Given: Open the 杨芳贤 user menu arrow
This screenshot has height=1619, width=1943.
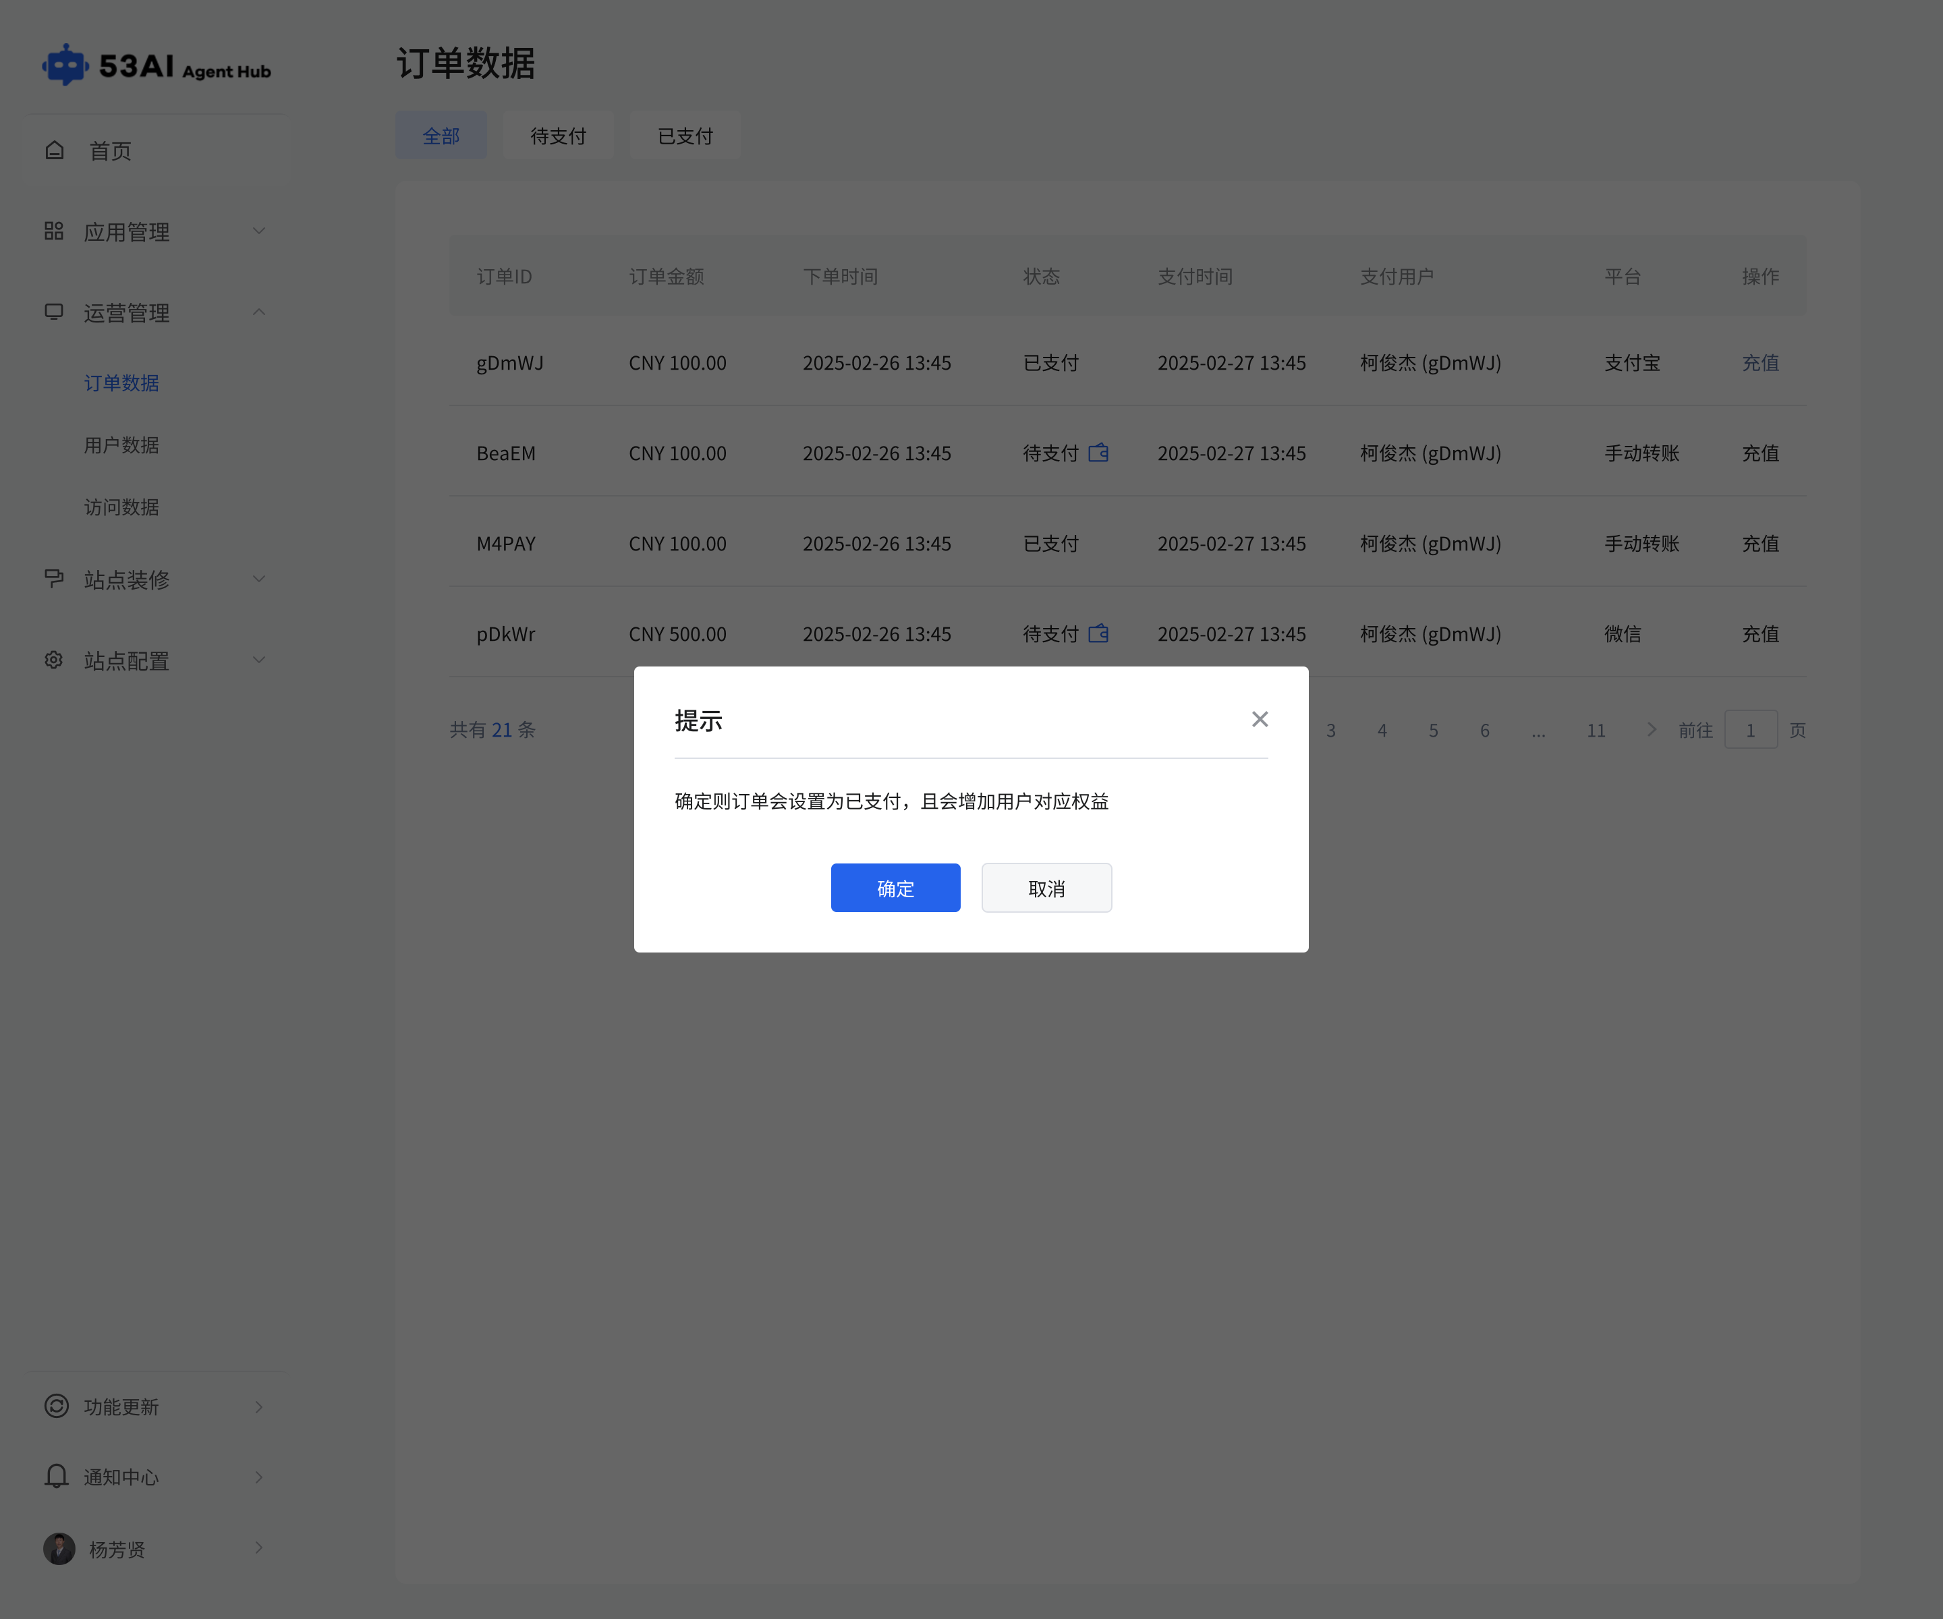Looking at the screenshot, I should [x=259, y=1547].
